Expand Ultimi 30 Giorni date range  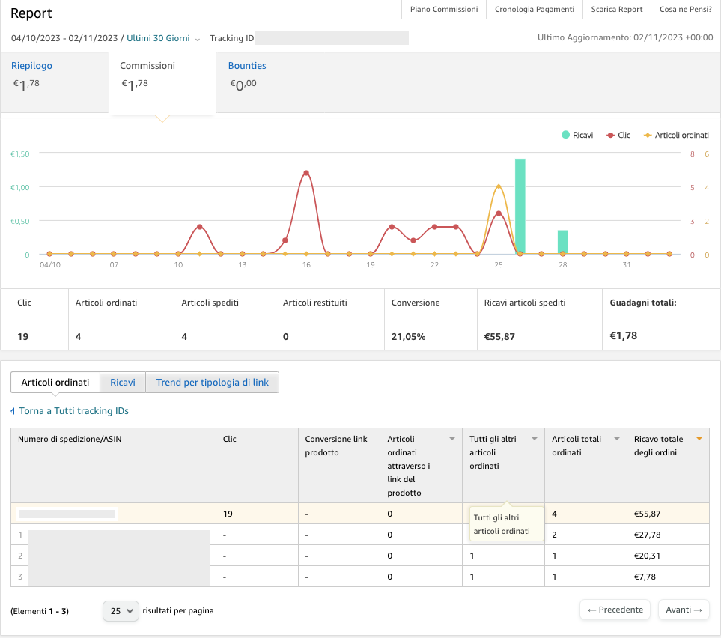click(158, 38)
